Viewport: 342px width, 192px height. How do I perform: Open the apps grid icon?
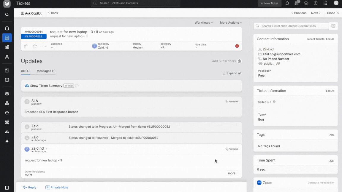coord(325,3)
